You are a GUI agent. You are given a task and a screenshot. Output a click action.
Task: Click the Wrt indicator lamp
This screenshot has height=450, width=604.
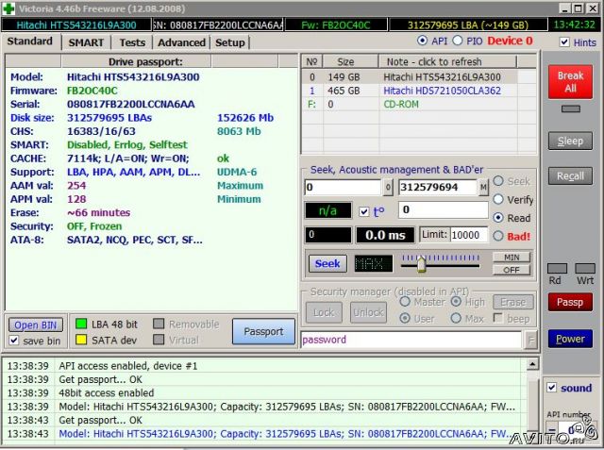(585, 268)
